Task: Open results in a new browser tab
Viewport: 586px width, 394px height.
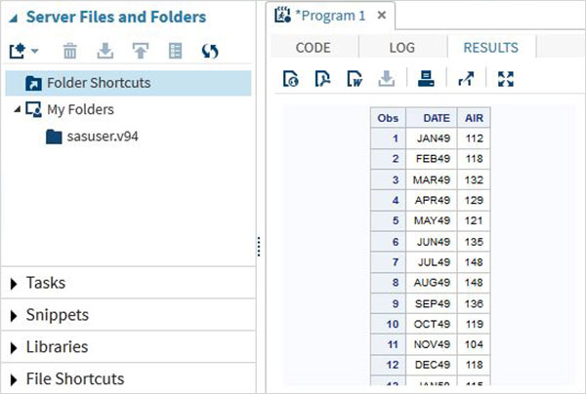Action: coord(466,79)
